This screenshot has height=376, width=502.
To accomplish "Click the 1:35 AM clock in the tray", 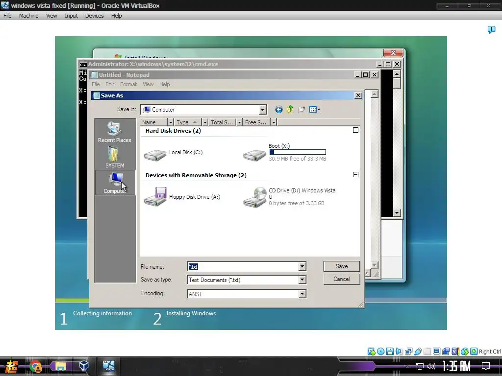I will pyautogui.click(x=456, y=366).
